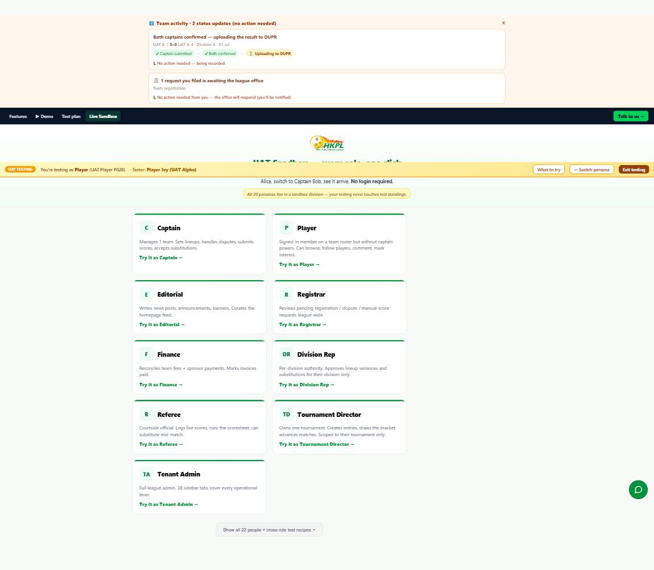Select the Live Sandbox tab
Viewport: 654px width, 570px height.
(103, 116)
